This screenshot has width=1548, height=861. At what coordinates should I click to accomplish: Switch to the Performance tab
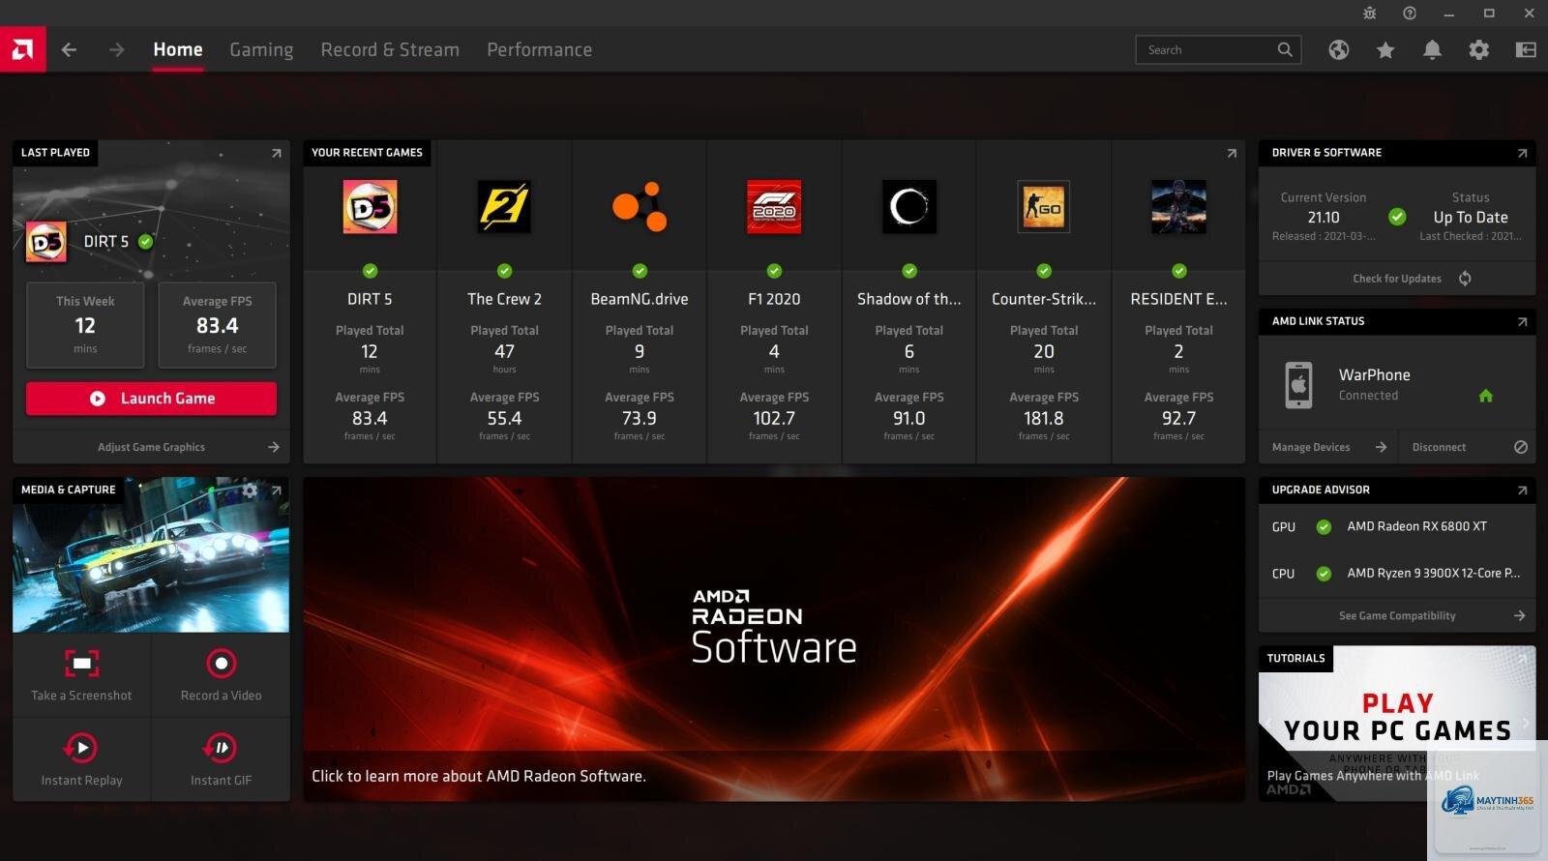[539, 49]
